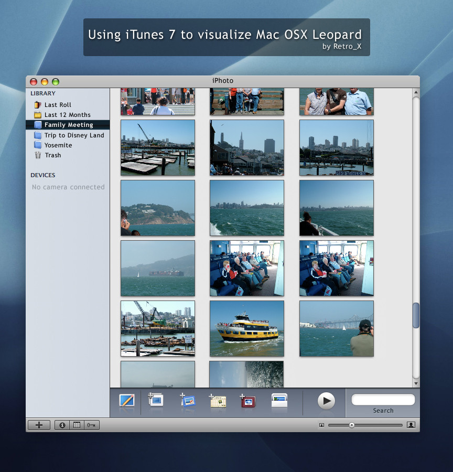The height and width of the screenshot is (472, 453).
Task: Select distant skyline over choppy water photo
Action: 247,208
